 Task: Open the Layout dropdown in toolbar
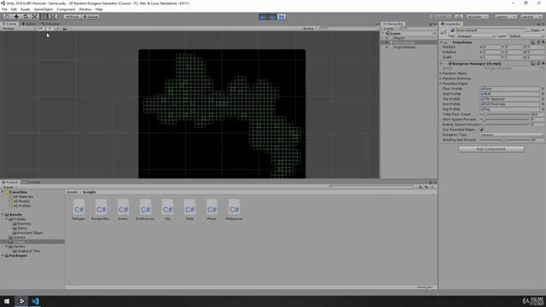[x=531, y=17]
